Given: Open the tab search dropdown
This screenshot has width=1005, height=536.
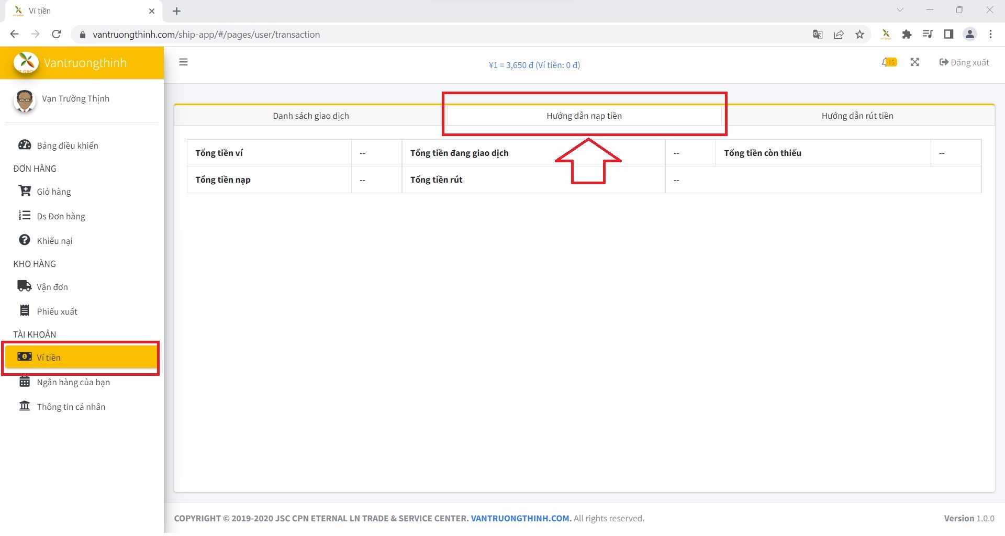Looking at the screenshot, I should tap(900, 10).
